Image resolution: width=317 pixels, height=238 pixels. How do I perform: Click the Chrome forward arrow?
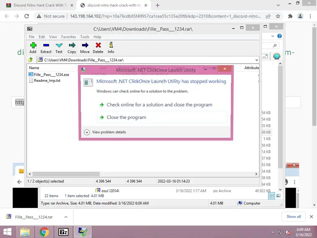[17, 16]
